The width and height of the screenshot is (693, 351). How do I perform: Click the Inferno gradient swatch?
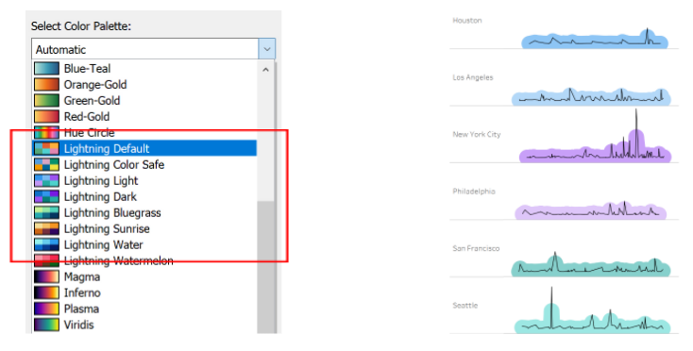(x=46, y=292)
